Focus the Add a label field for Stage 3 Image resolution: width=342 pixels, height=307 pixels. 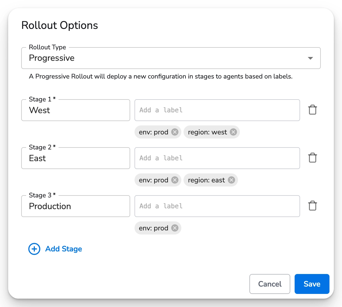coord(217,206)
